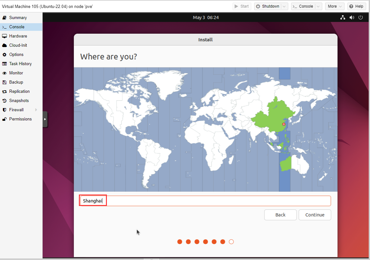The height and width of the screenshot is (260, 370).
Task: Expand the collapsed noVNC side panel handle
Action: click(x=45, y=119)
